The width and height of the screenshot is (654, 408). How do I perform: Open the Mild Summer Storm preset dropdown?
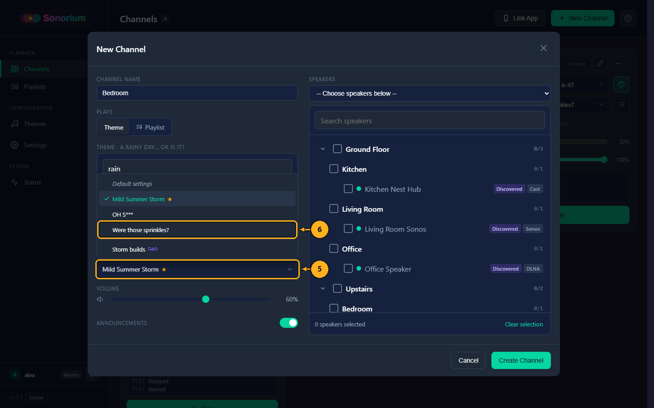(x=198, y=269)
